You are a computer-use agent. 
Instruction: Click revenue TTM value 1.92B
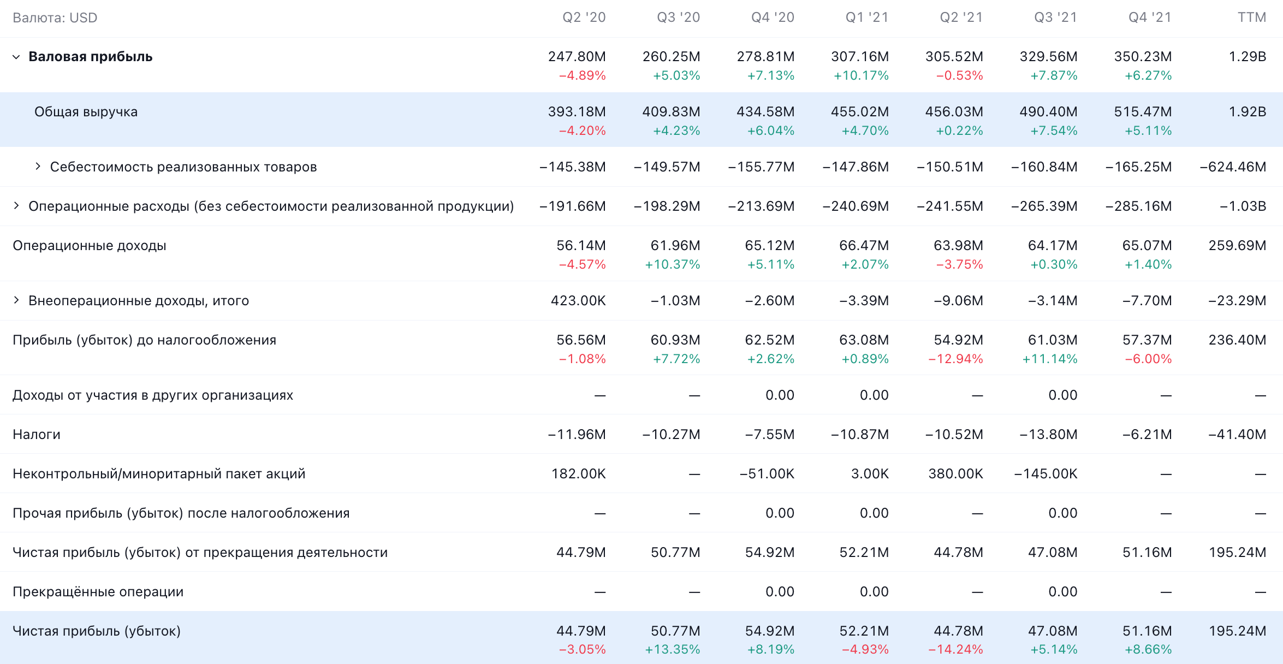coord(1248,112)
